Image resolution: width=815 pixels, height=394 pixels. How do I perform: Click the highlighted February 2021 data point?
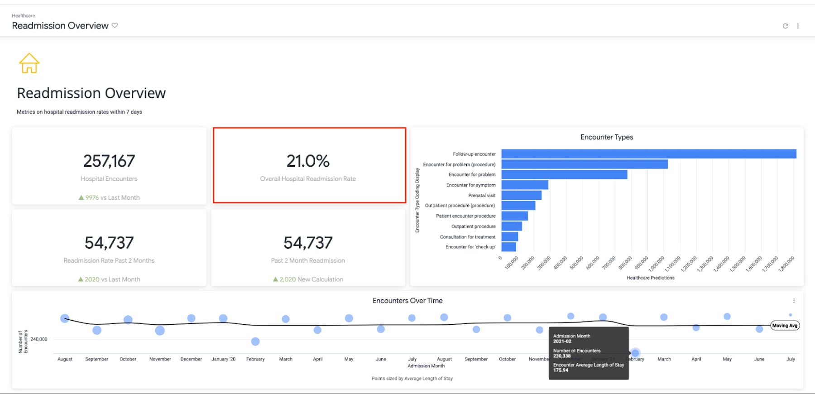point(635,353)
